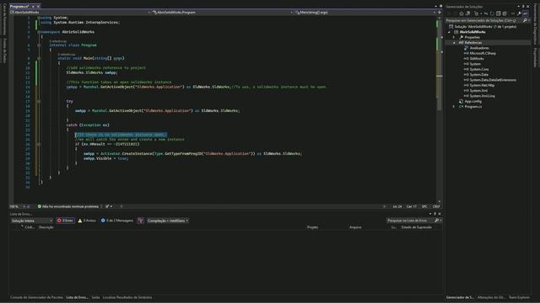The height and width of the screenshot is (303, 540).
Task: Toggle the '0 Avisos' warnings filter
Action: click(x=87, y=221)
